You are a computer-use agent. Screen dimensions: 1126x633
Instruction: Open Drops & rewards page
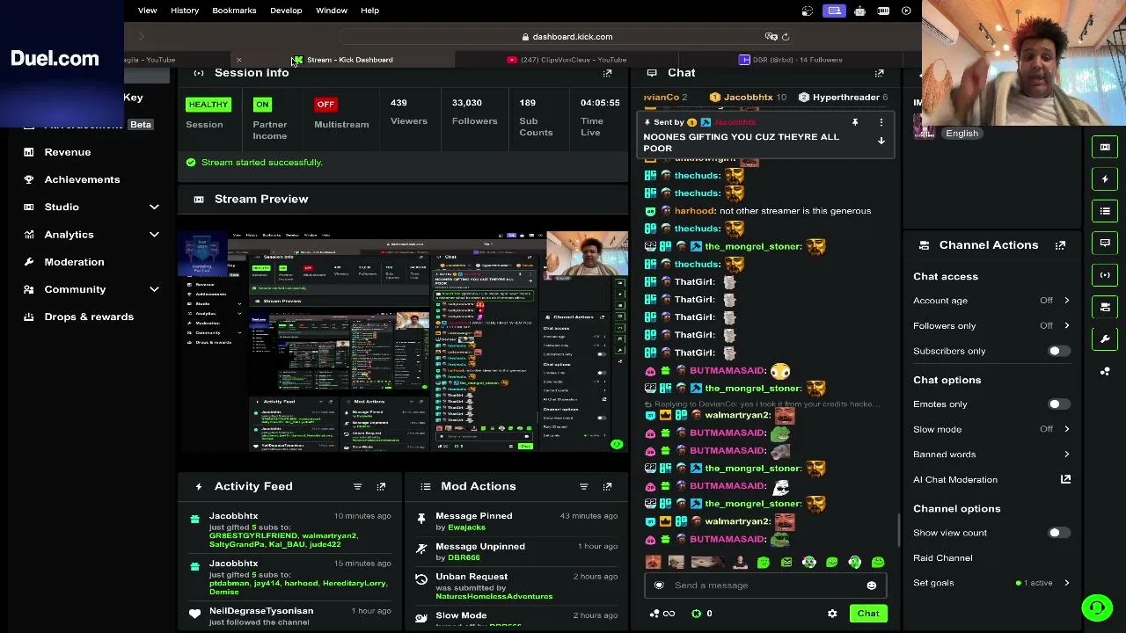(89, 316)
